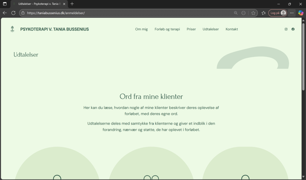Image resolution: width=306 pixels, height=180 pixels.
Task: Click the tree logo icon
Action: [12, 29]
